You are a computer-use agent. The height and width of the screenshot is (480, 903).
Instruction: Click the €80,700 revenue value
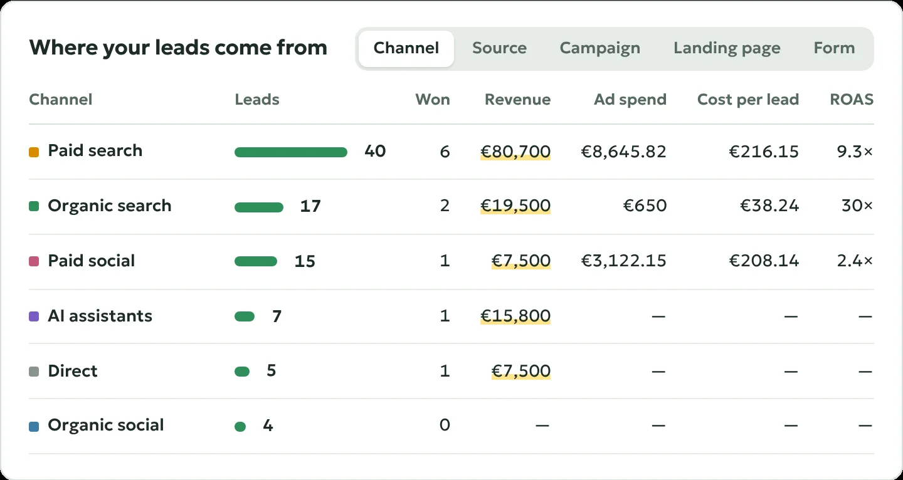point(515,152)
